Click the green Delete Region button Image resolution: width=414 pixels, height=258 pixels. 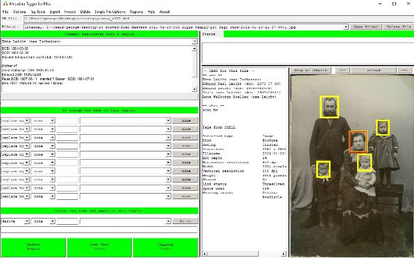coord(33,247)
